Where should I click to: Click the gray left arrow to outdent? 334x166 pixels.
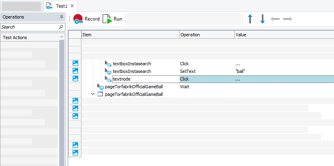[275, 19]
